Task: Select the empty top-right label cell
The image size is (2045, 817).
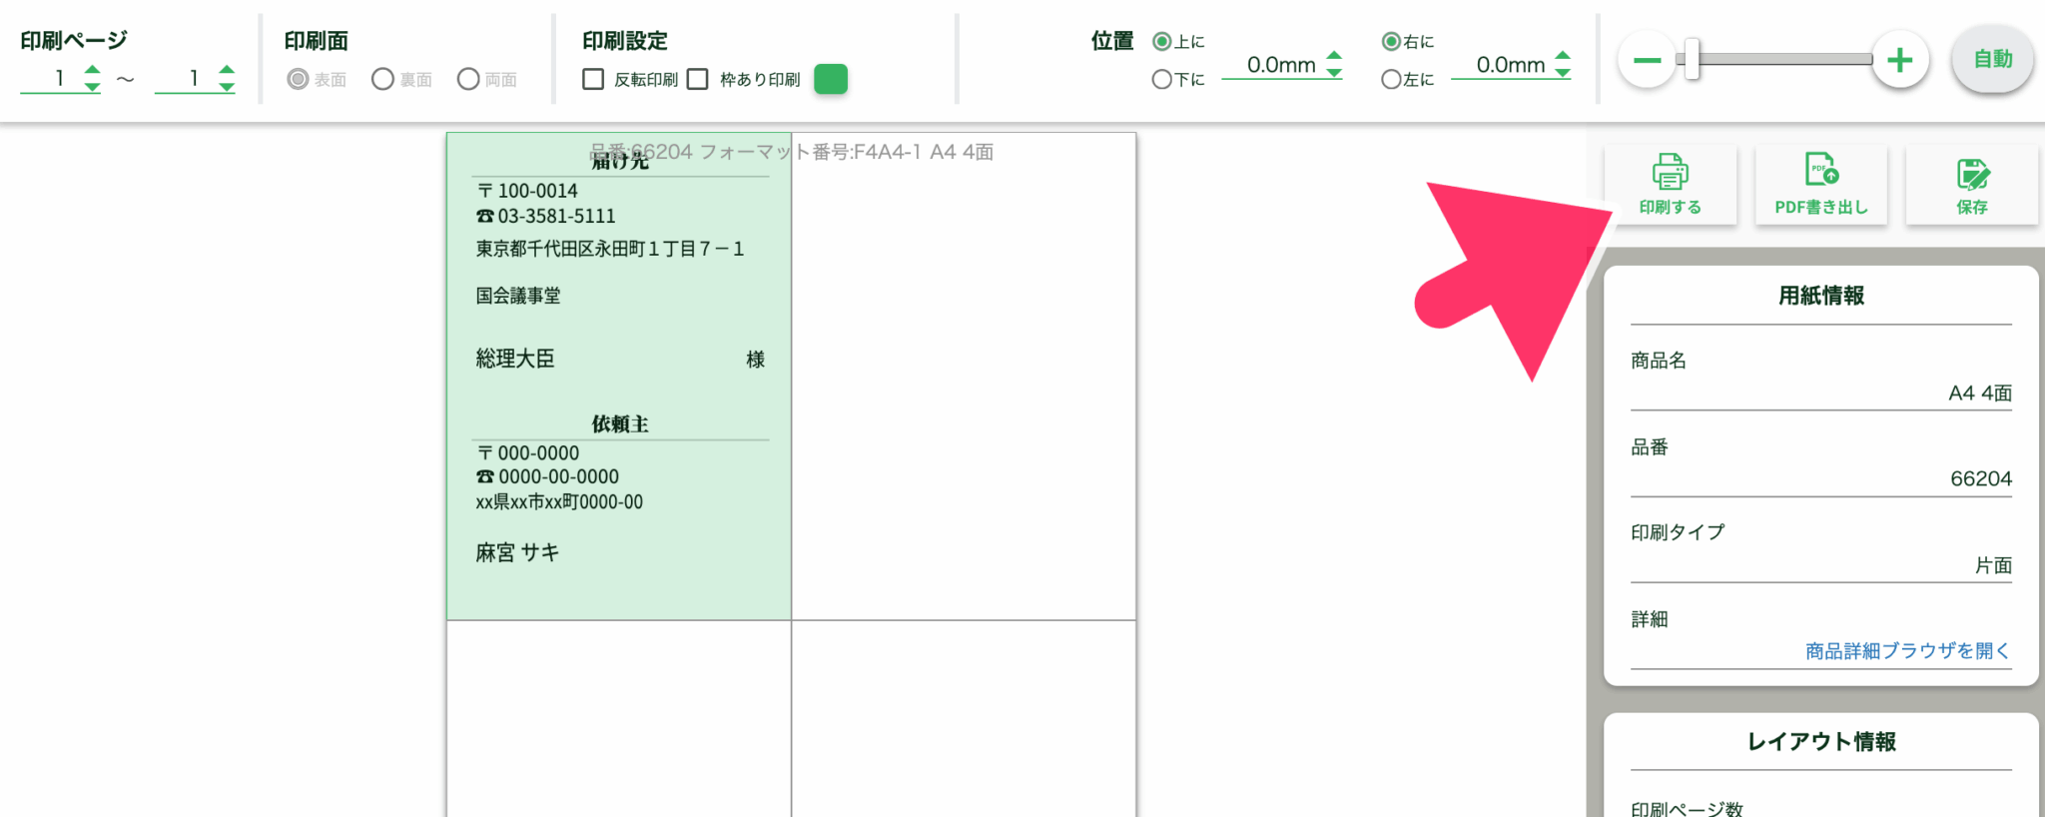Action: coord(964,376)
